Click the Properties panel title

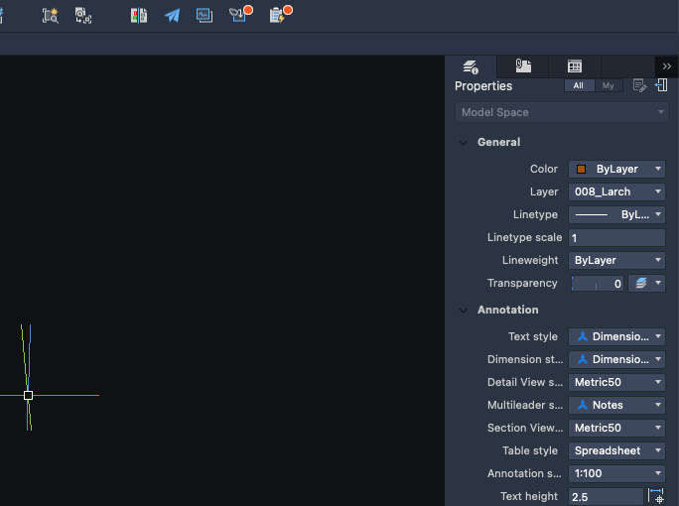pyautogui.click(x=483, y=86)
